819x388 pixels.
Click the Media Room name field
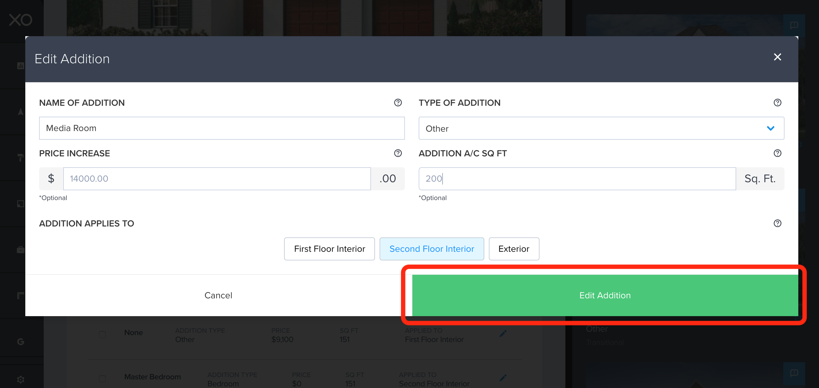pyautogui.click(x=222, y=128)
